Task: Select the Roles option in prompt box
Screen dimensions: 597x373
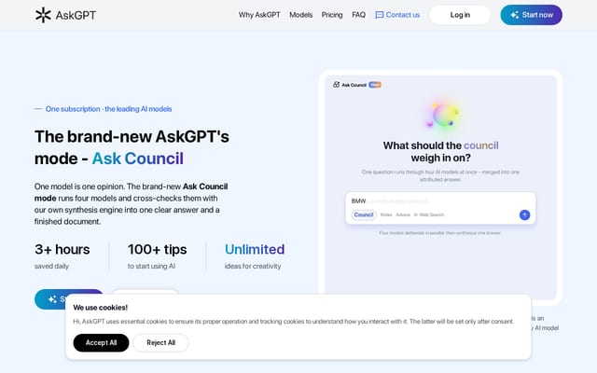Action: coord(386,215)
